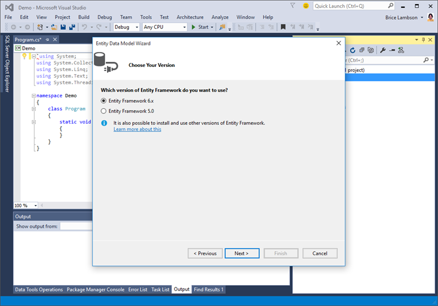Collapse the namespace Demo block

pos(34,96)
